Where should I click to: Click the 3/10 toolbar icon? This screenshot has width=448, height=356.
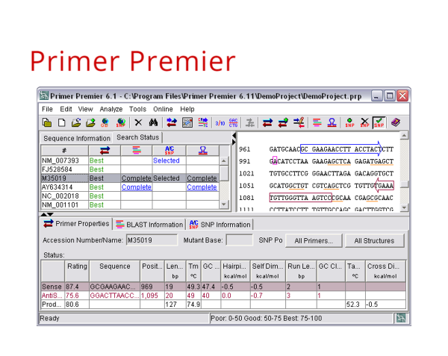220,123
